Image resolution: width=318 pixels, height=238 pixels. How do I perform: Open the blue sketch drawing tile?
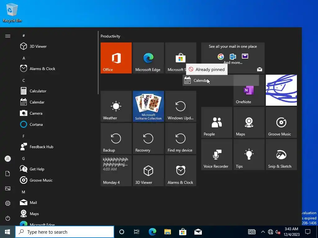281,90
